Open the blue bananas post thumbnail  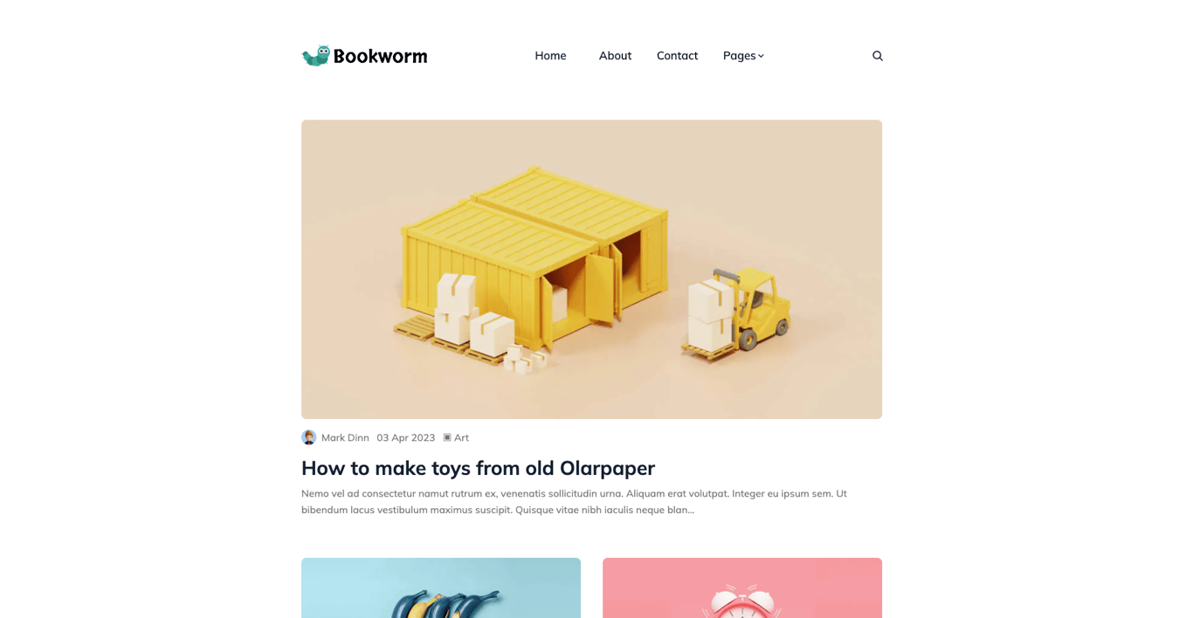click(x=441, y=587)
